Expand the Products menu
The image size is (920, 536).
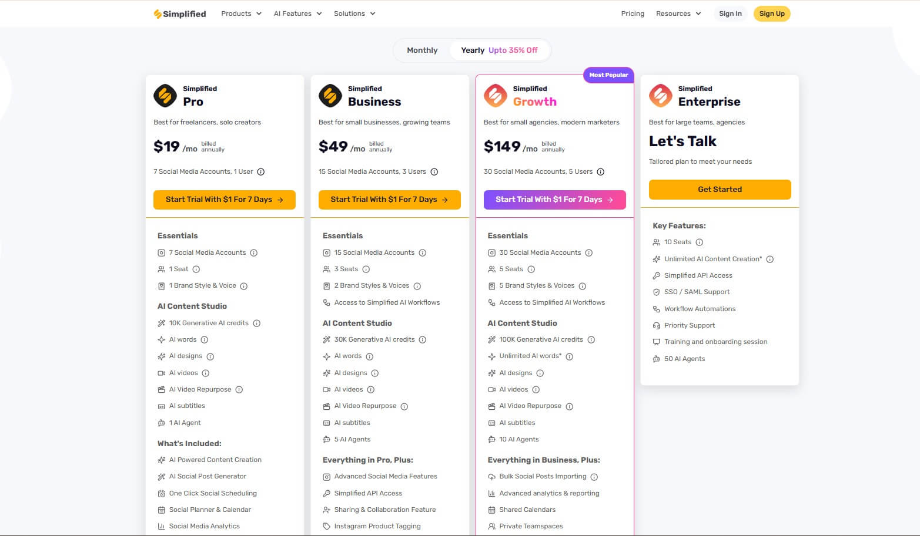[241, 14]
